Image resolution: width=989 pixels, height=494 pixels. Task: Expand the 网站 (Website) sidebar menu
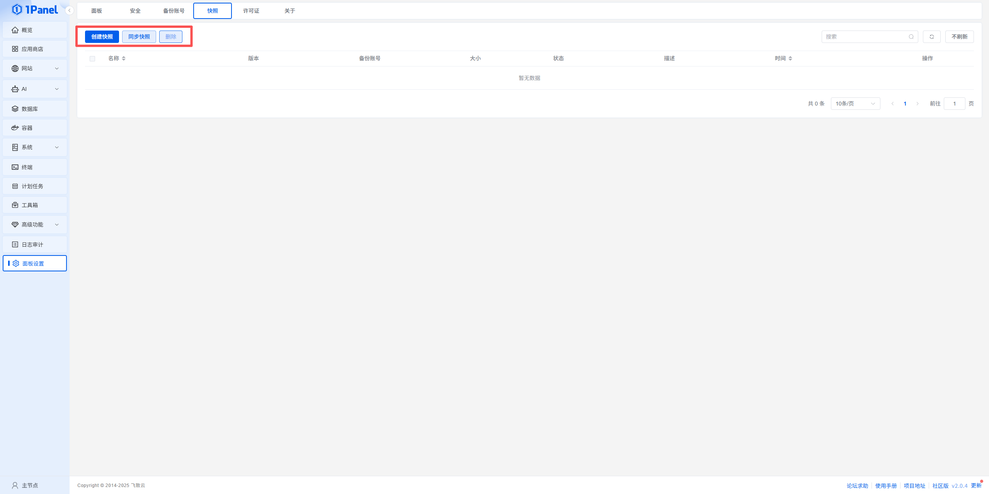click(x=34, y=68)
